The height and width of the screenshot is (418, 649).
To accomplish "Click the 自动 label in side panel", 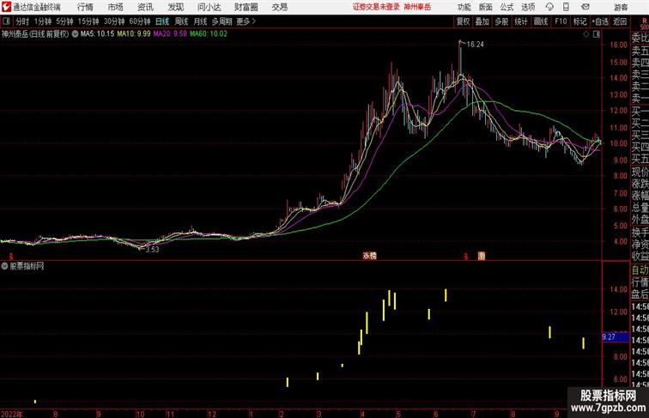I will (640, 270).
